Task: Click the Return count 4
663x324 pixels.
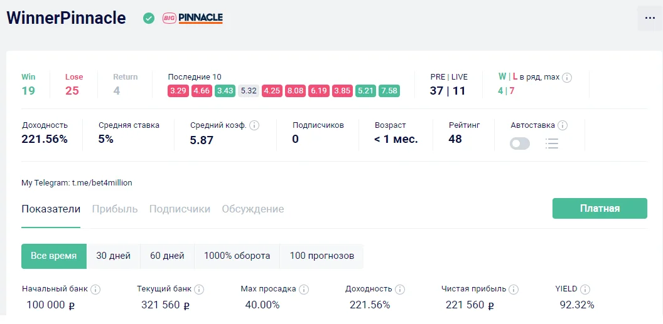Action: click(x=117, y=90)
